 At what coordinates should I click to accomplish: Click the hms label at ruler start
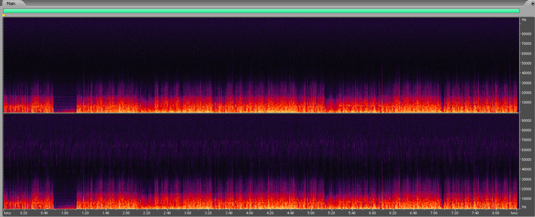7,213
